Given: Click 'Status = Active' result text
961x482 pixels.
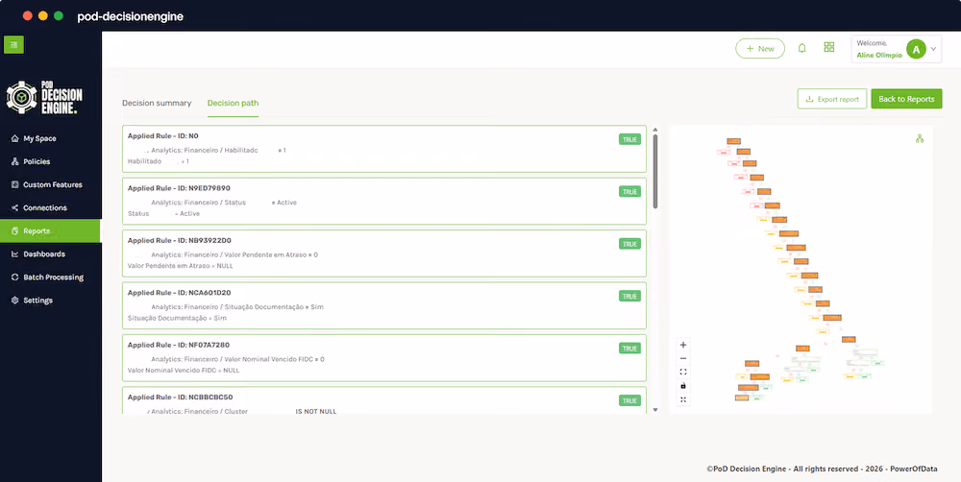Looking at the screenshot, I should [x=163, y=214].
